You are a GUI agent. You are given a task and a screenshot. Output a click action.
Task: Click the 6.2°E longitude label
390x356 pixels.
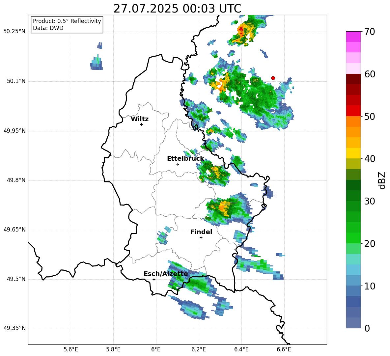click(x=199, y=349)
